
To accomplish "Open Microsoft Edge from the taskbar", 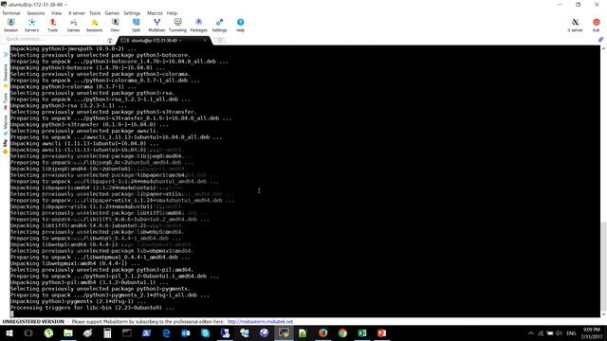I will click(166, 332).
